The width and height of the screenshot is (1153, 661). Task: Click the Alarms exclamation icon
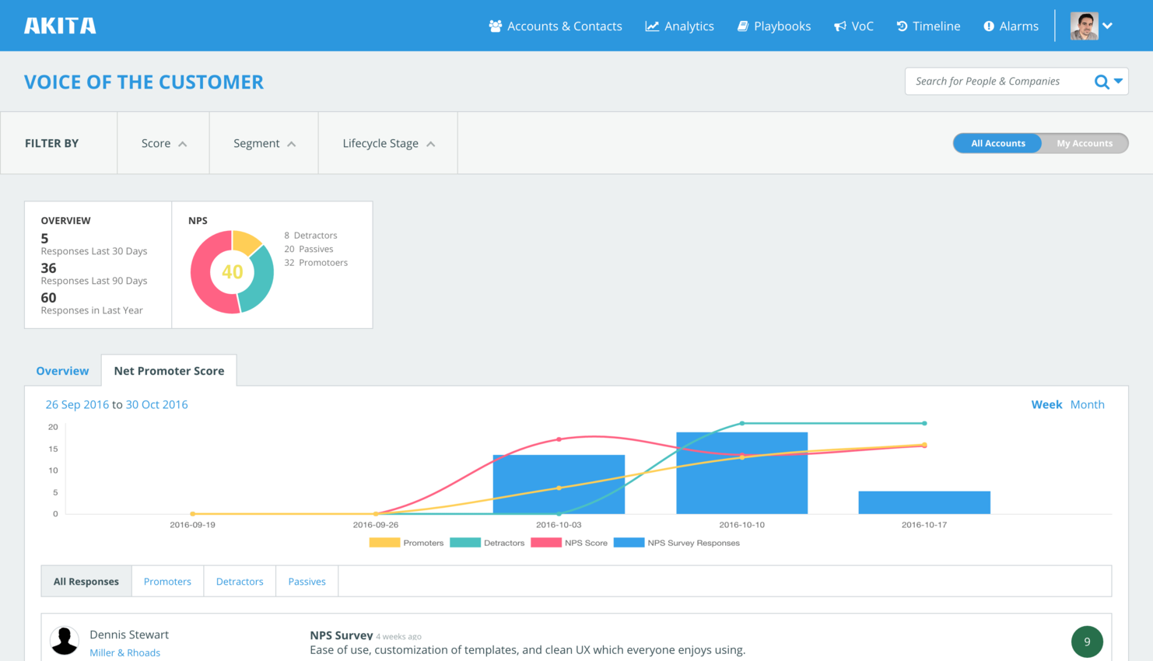click(x=989, y=26)
